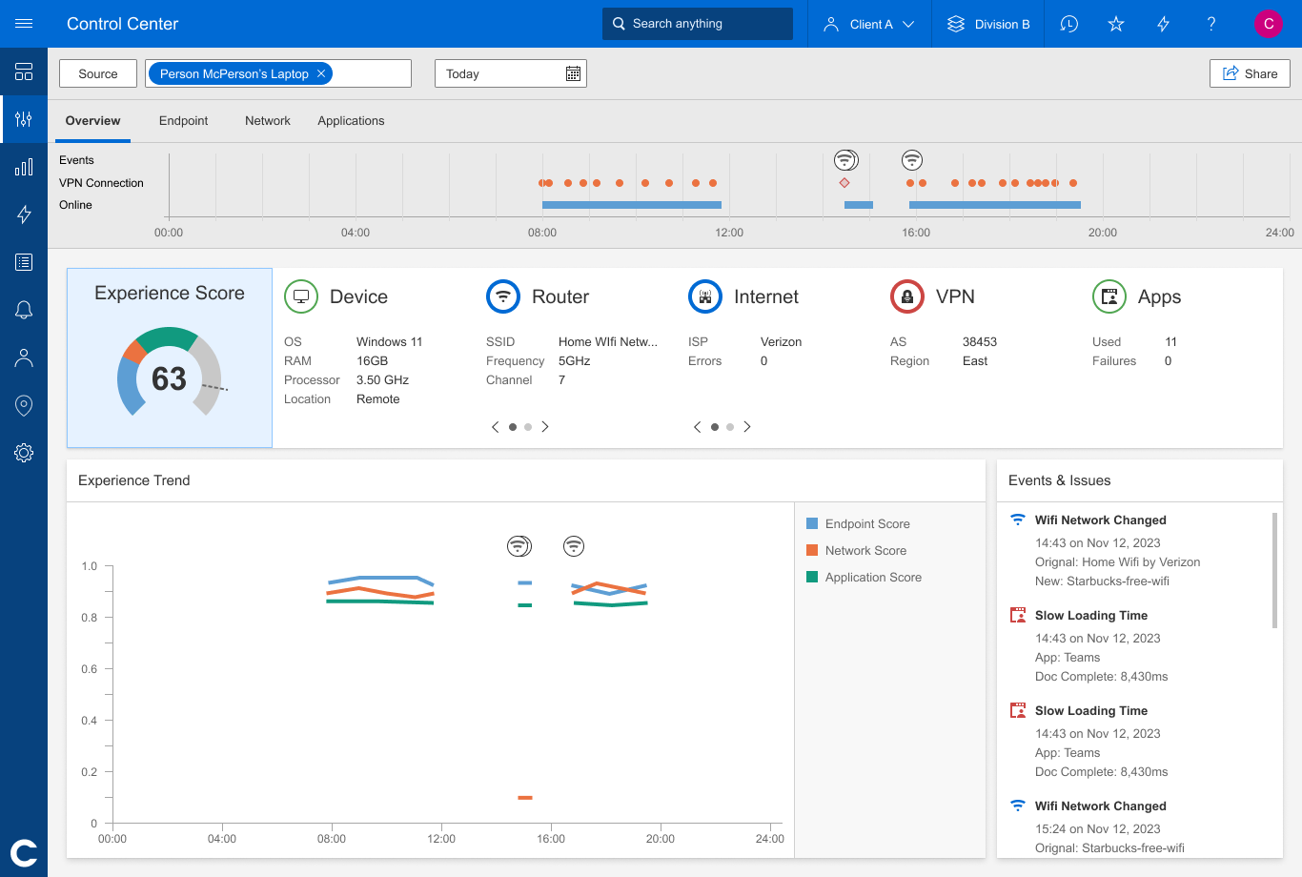This screenshot has height=877, width=1302.
Task: Remove the Person McPerson's Laptop filter chip
Action: (321, 72)
